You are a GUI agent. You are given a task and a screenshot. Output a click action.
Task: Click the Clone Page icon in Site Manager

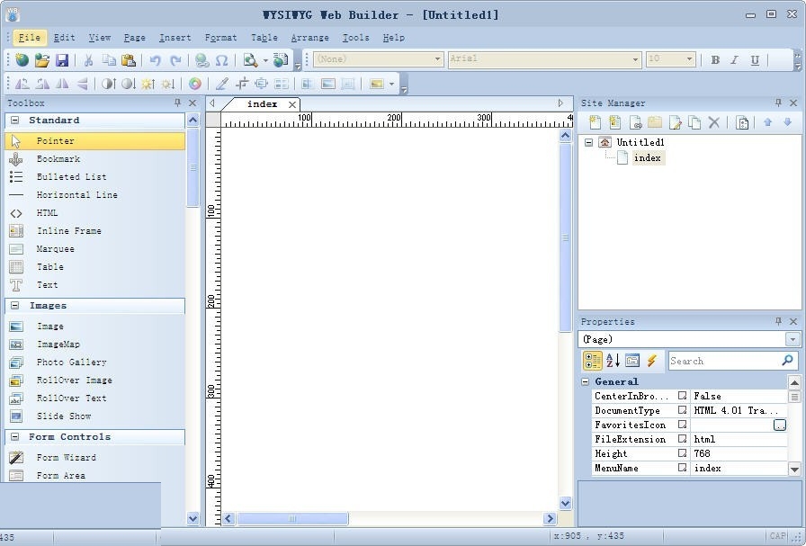click(694, 122)
